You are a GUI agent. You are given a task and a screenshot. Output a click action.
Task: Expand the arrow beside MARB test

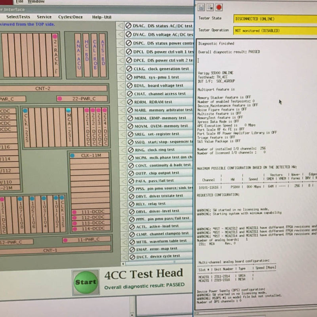pos(122,110)
